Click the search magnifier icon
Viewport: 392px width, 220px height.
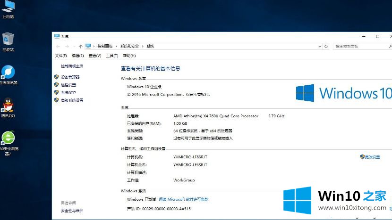point(390,46)
